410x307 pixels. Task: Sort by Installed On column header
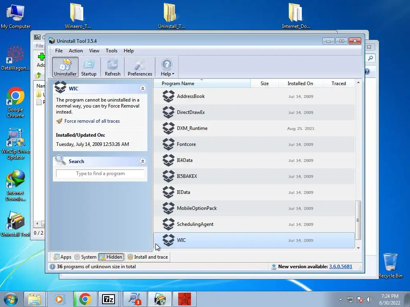coord(300,84)
